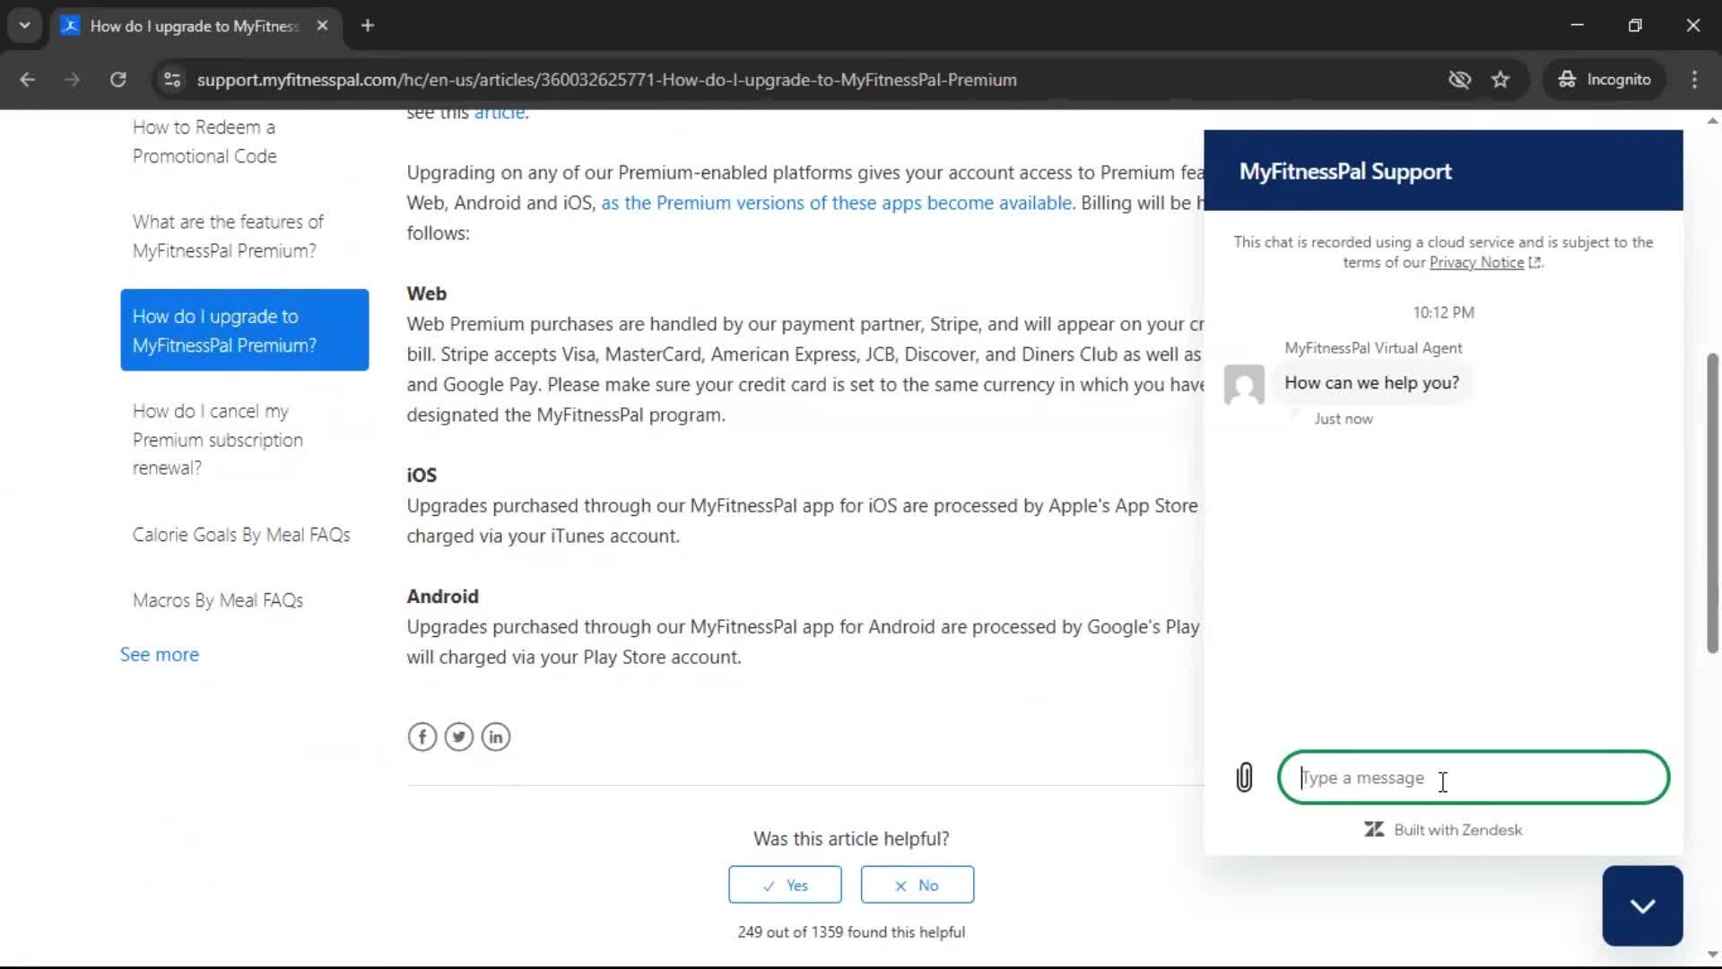Click the 'How can we help you?' message bubble
Screen dimensions: 1722x969
(x=1371, y=383)
